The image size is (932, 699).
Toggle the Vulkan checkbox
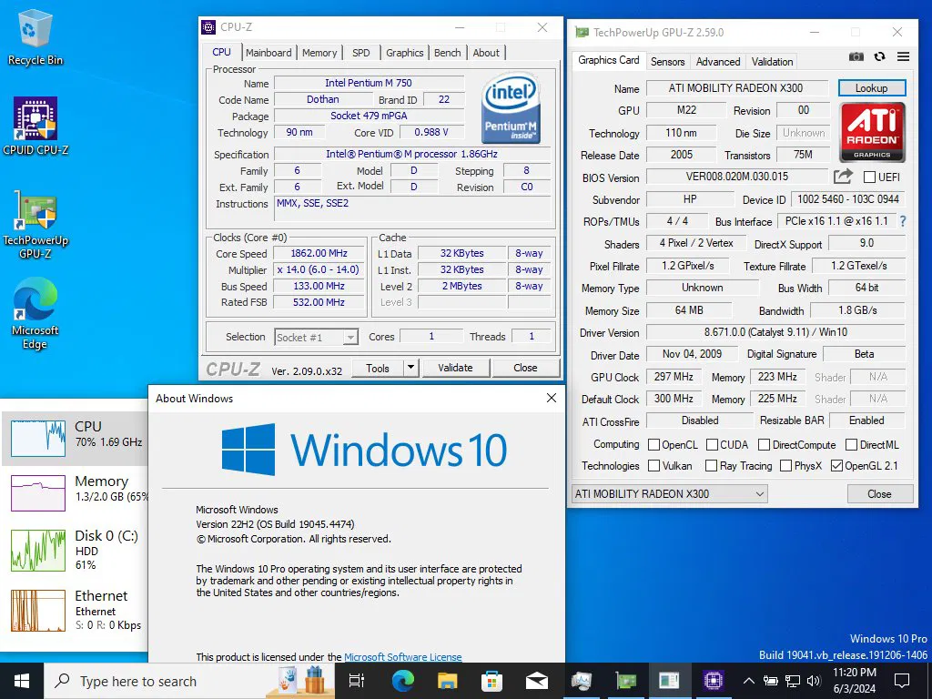(653, 466)
